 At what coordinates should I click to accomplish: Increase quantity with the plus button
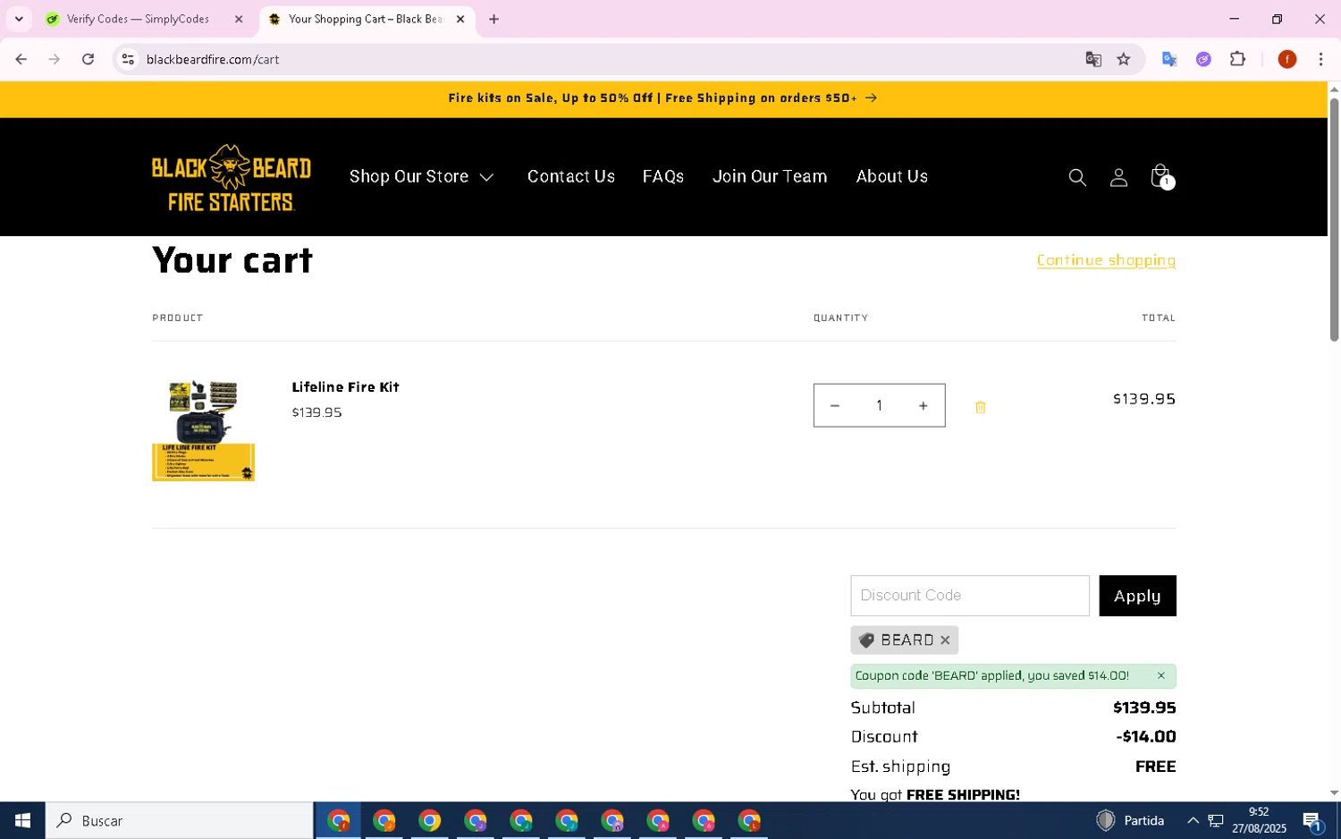(x=924, y=406)
